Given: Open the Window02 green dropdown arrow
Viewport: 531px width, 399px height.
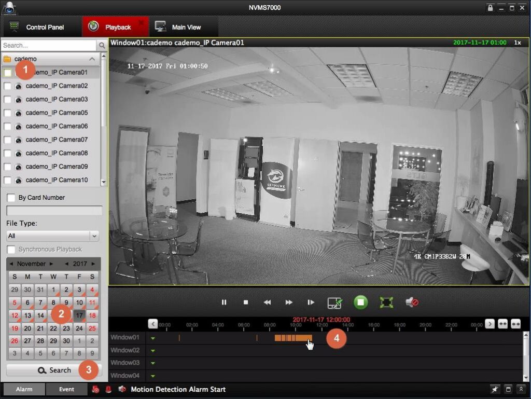Looking at the screenshot, I should coord(153,351).
